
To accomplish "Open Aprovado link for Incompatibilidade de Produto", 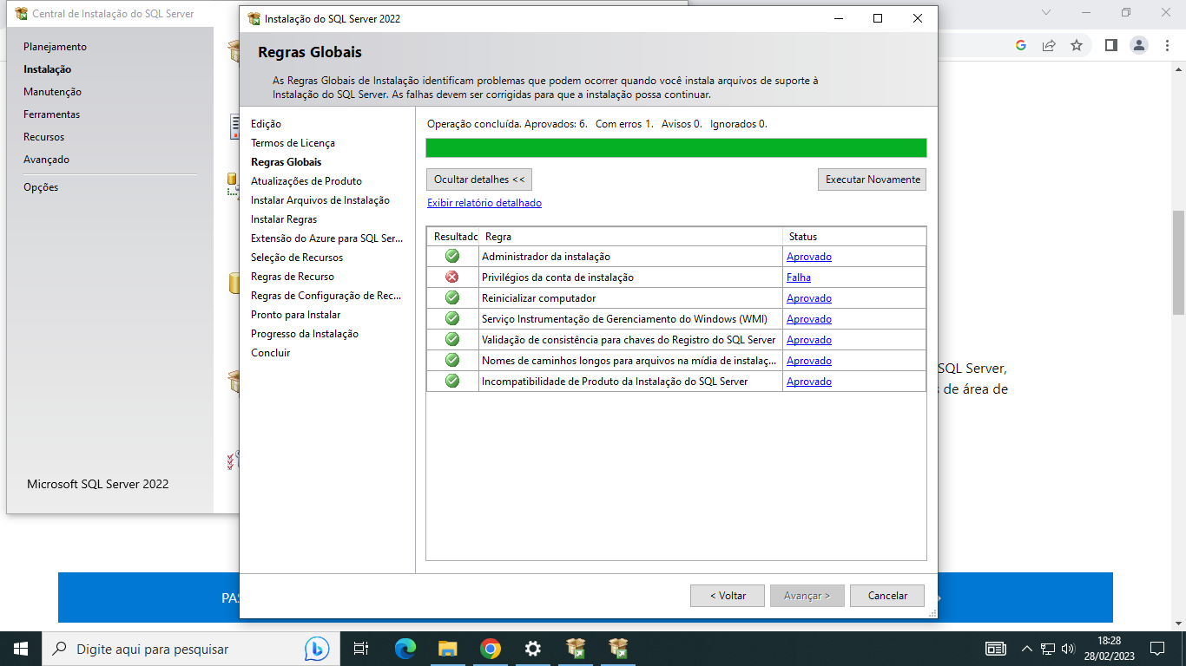I will (809, 382).
